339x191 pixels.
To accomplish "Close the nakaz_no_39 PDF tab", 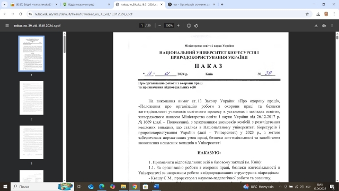I will click(x=162, y=4).
